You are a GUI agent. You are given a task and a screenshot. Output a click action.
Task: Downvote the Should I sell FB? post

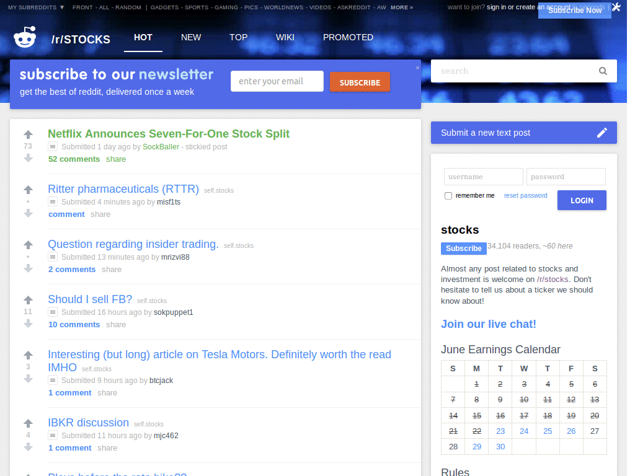(28, 324)
